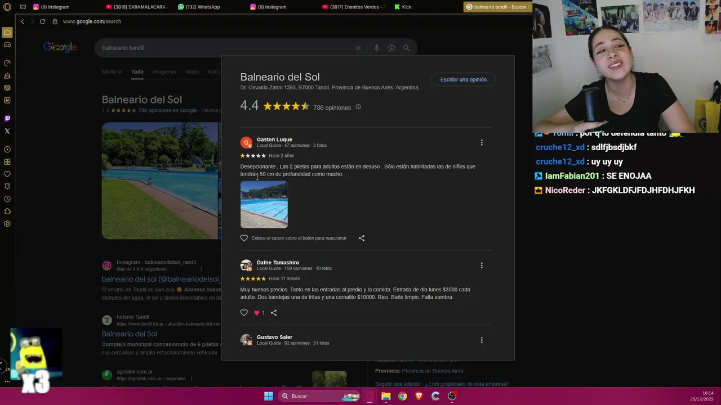Screen dimensions: 721x405
Task: Open GX Cleaner icon in sidebar
Action: pos(7,75)
